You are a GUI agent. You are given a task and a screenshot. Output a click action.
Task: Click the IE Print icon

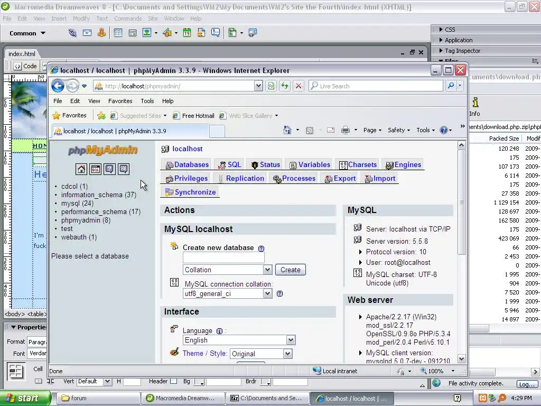pyautogui.click(x=346, y=130)
